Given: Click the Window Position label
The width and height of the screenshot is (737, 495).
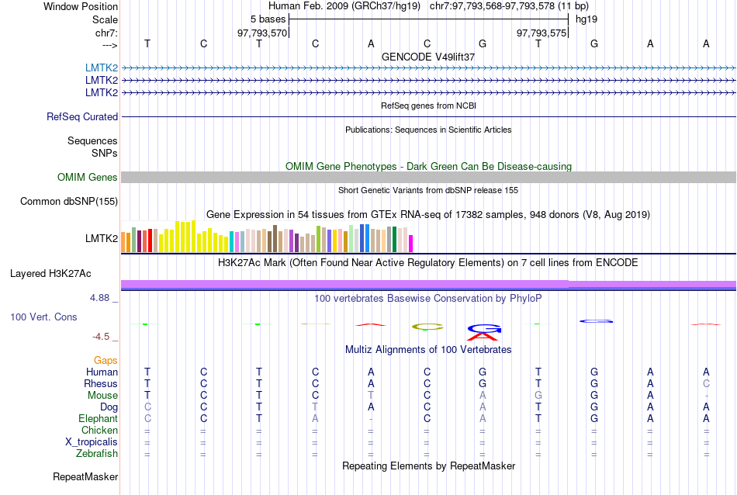Looking at the screenshot, I should coord(81,6).
